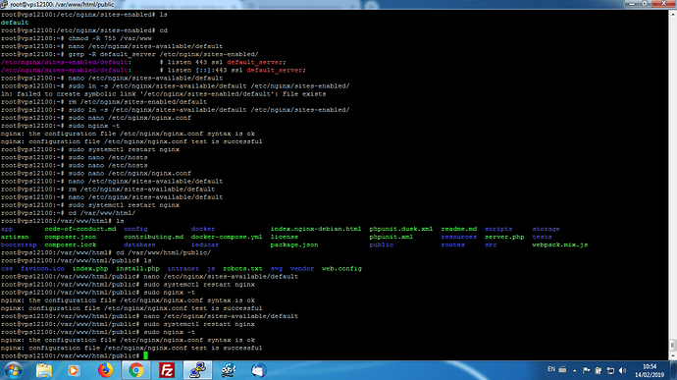677x380 pixels.
Task: Launch Windows Media Player from taskbar
Action: click(74, 370)
